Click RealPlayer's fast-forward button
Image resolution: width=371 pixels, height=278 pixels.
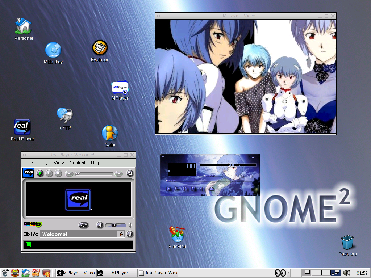coord(119,174)
